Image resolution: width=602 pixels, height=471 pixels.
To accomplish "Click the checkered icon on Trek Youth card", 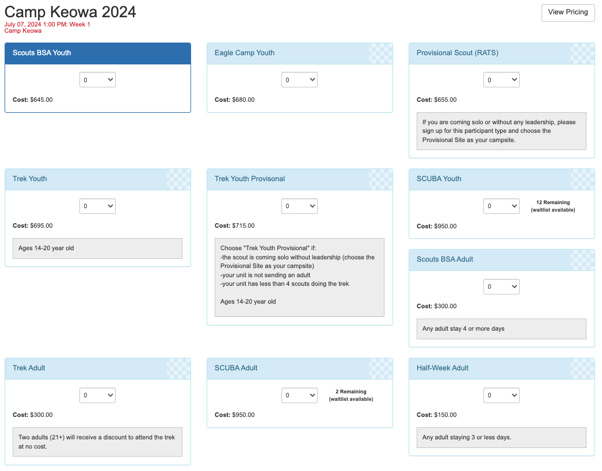I will coord(178,179).
